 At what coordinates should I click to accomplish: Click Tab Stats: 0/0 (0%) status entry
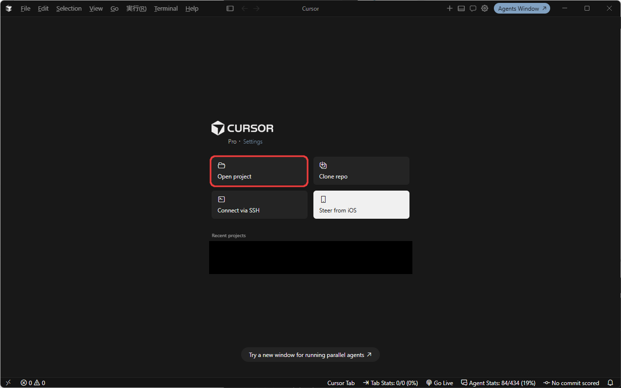tap(390, 383)
